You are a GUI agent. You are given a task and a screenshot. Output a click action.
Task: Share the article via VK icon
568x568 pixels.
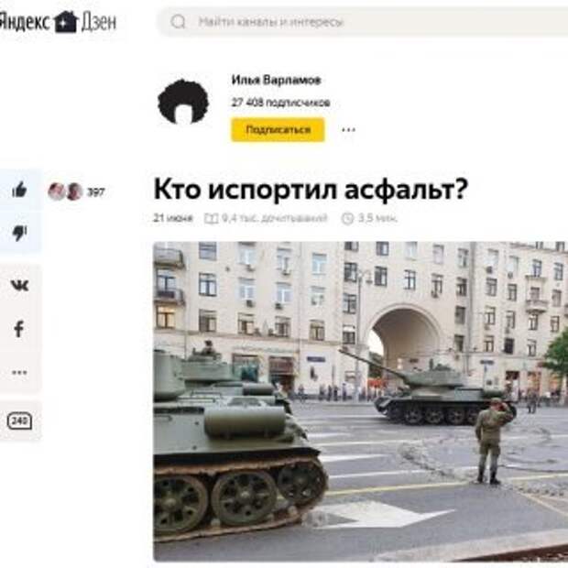pos(19,286)
